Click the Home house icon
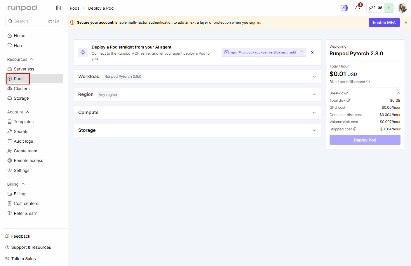Viewport: 411px width, 266px height. pyautogui.click(x=10, y=36)
